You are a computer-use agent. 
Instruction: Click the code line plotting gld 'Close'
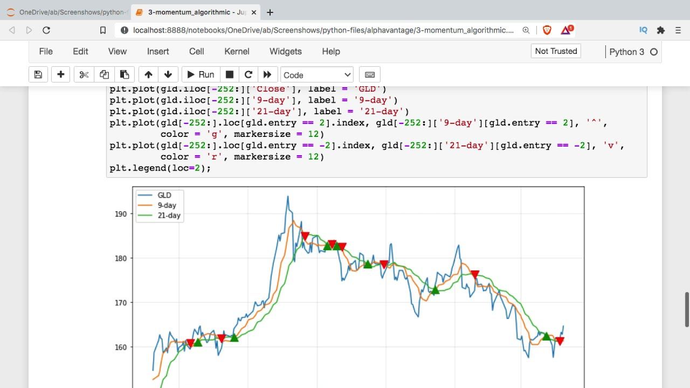coord(248,89)
